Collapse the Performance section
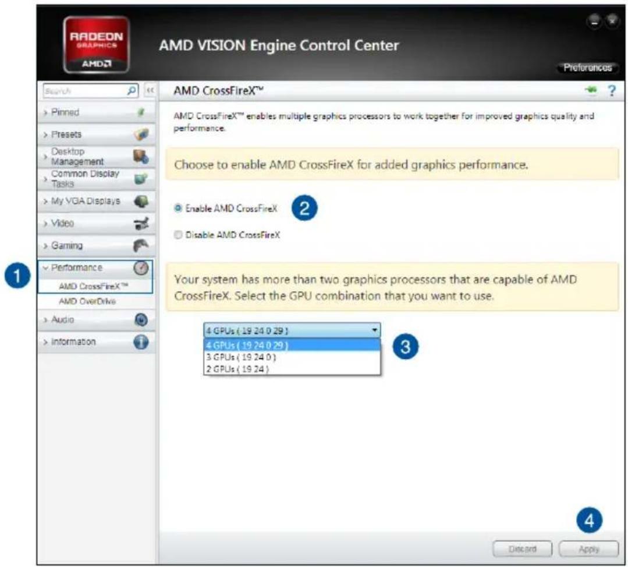 [96, 268]
